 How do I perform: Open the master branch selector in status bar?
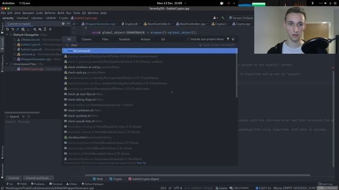[221, 188]
